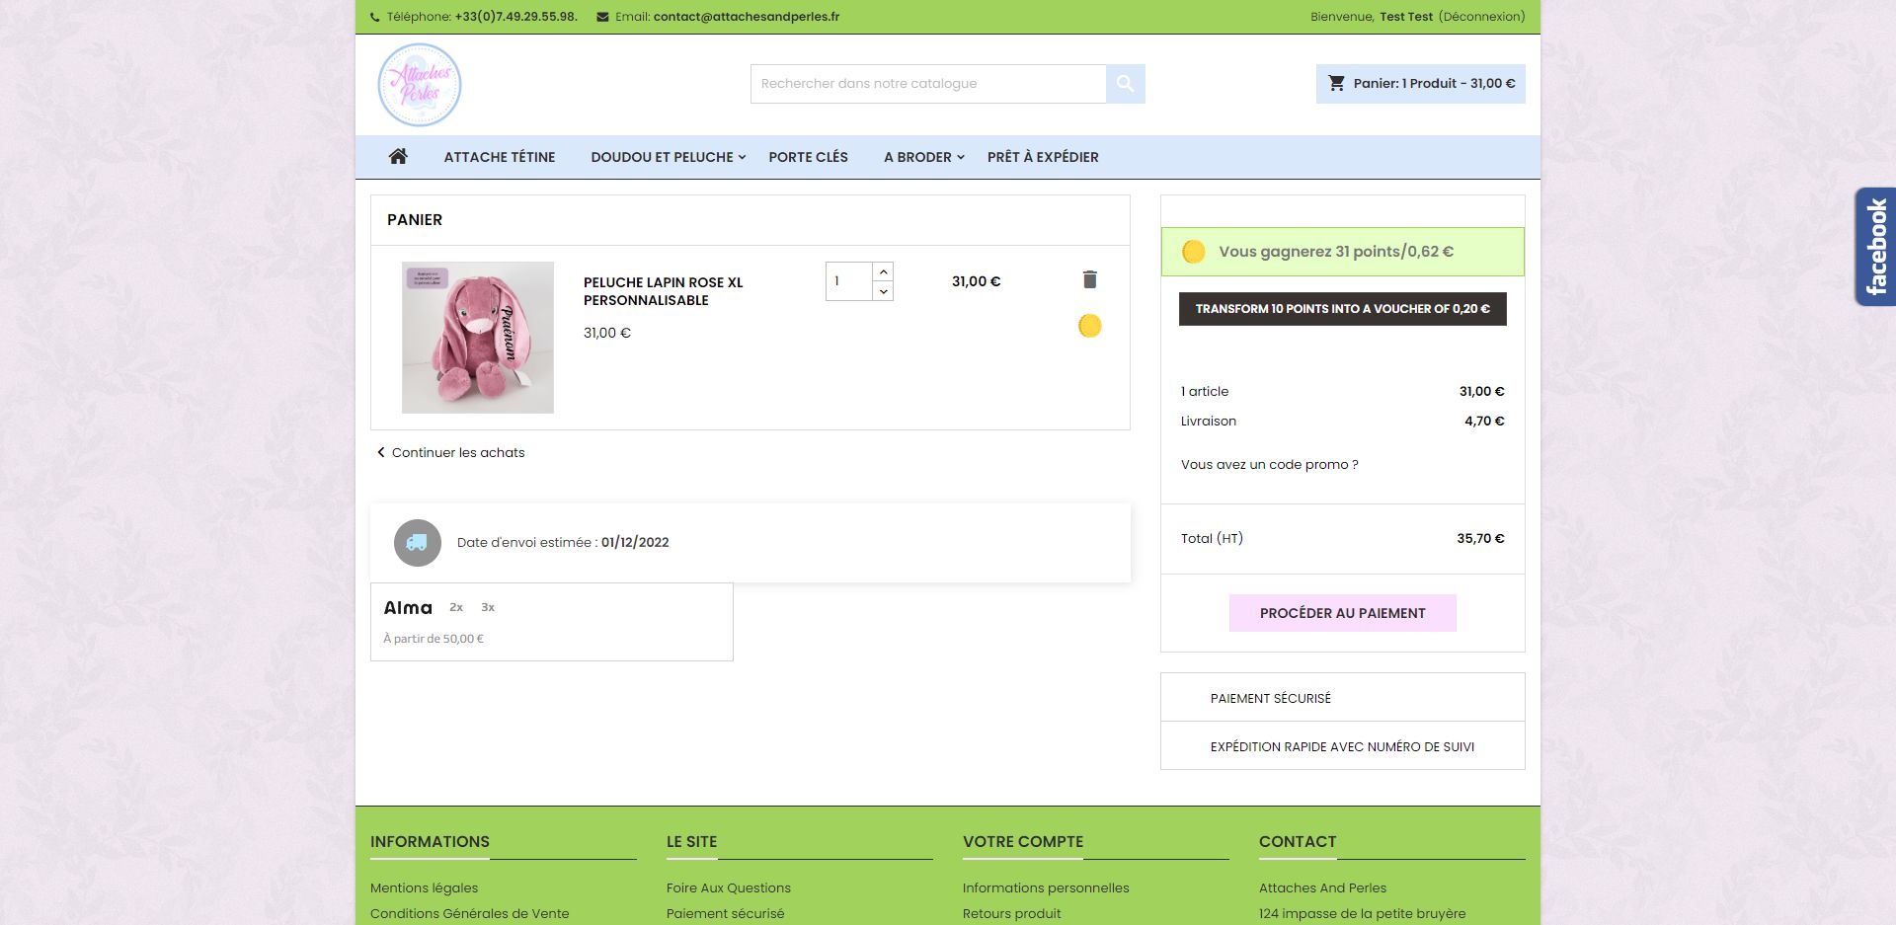Click the yellow coin icon beside the product
1896x925 pixels.
[x=1089, y=326]
